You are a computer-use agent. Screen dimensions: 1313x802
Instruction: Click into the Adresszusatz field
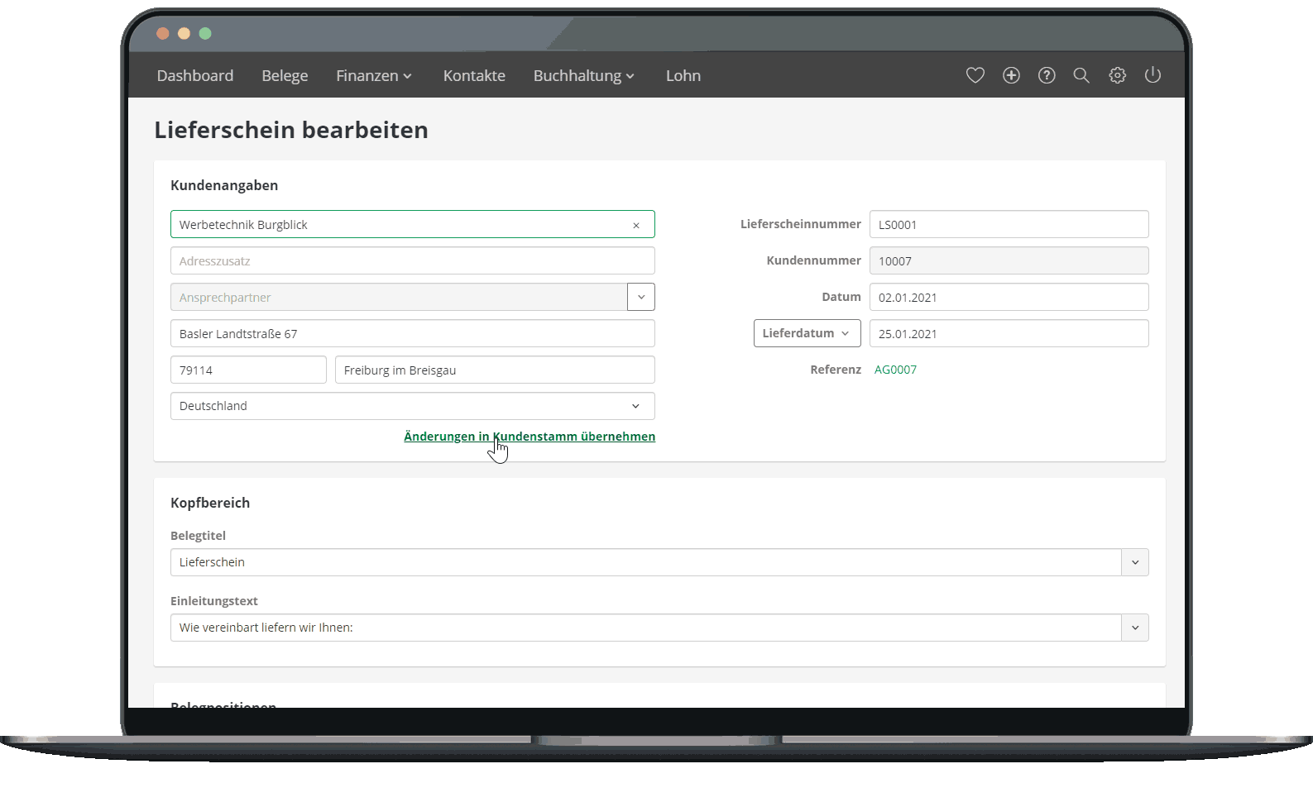point(412,260)
